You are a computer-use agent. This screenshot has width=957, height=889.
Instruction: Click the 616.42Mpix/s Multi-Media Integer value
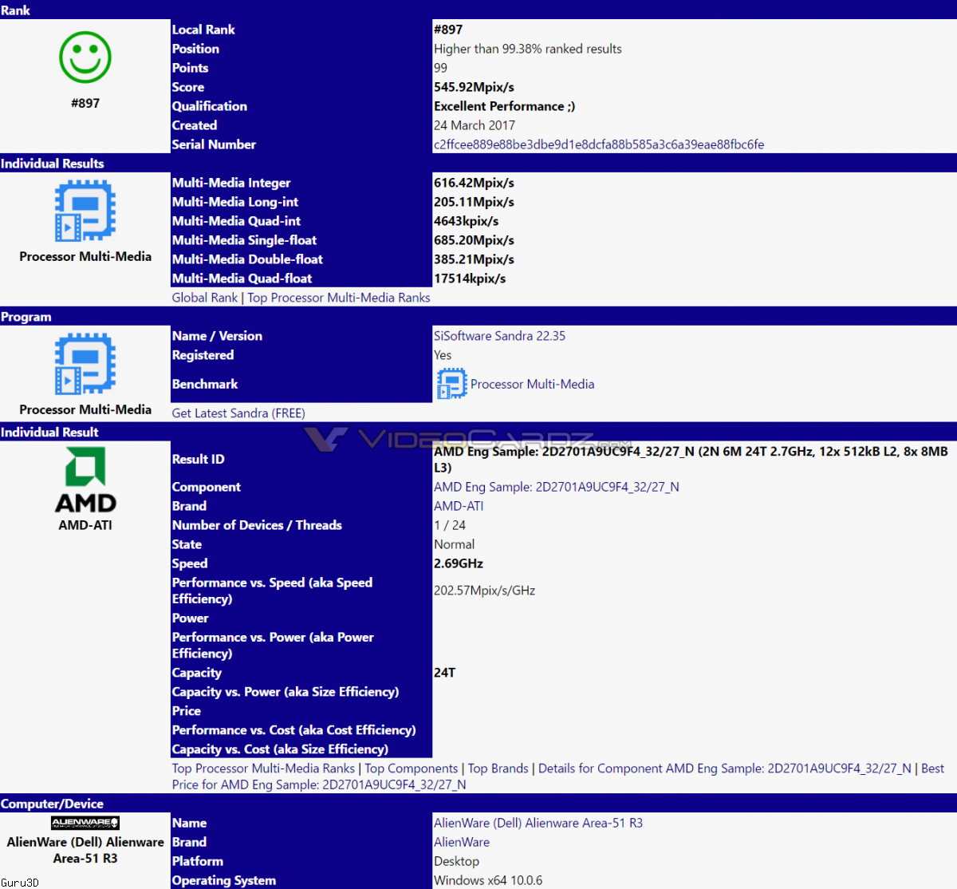tap(474, 183)
